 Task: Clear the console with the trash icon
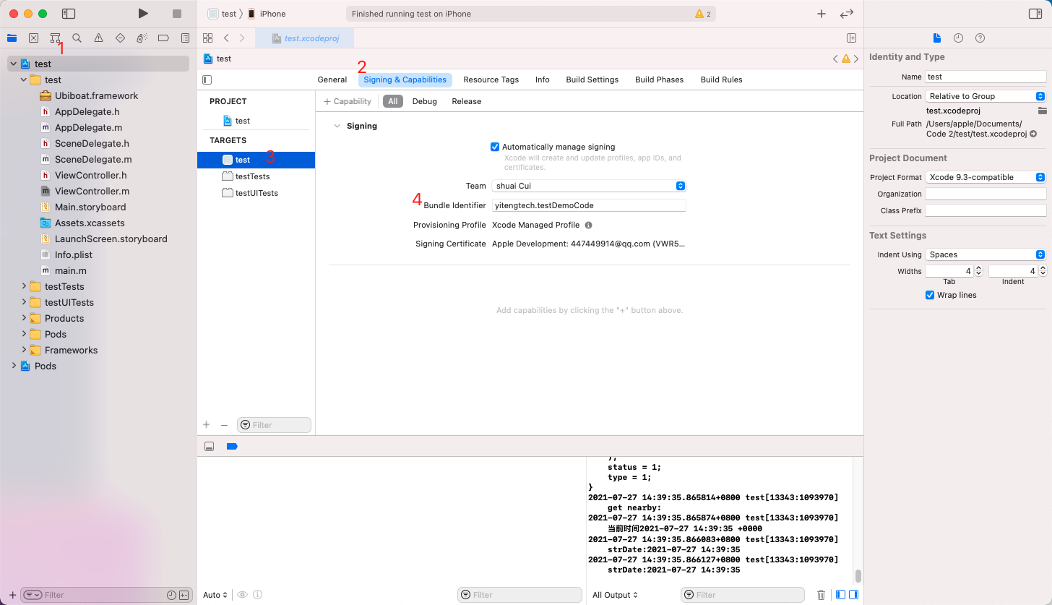click(x=821, y=595)
